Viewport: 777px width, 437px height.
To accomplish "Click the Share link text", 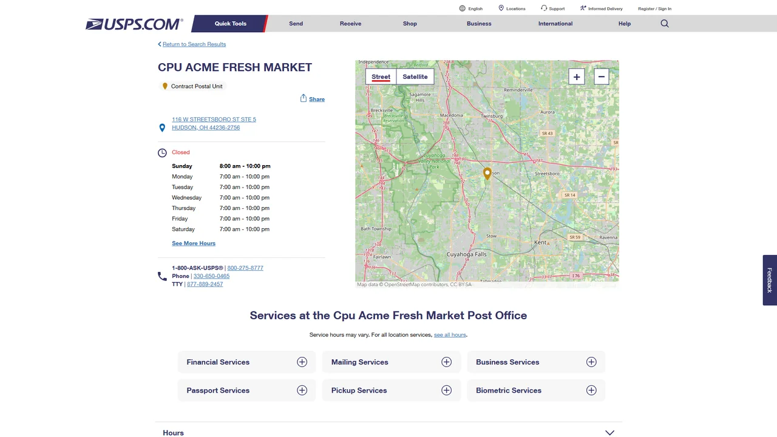I will tap(317, 99).
